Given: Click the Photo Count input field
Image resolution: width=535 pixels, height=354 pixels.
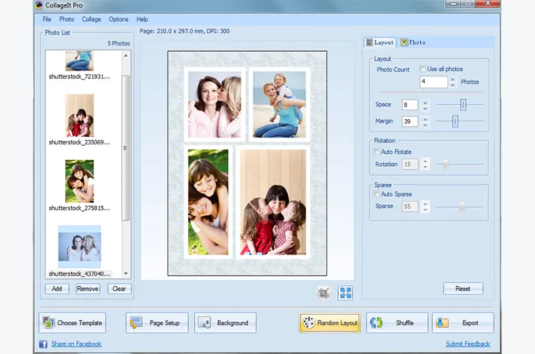Looking at the screenshot, I should (433, 82).
